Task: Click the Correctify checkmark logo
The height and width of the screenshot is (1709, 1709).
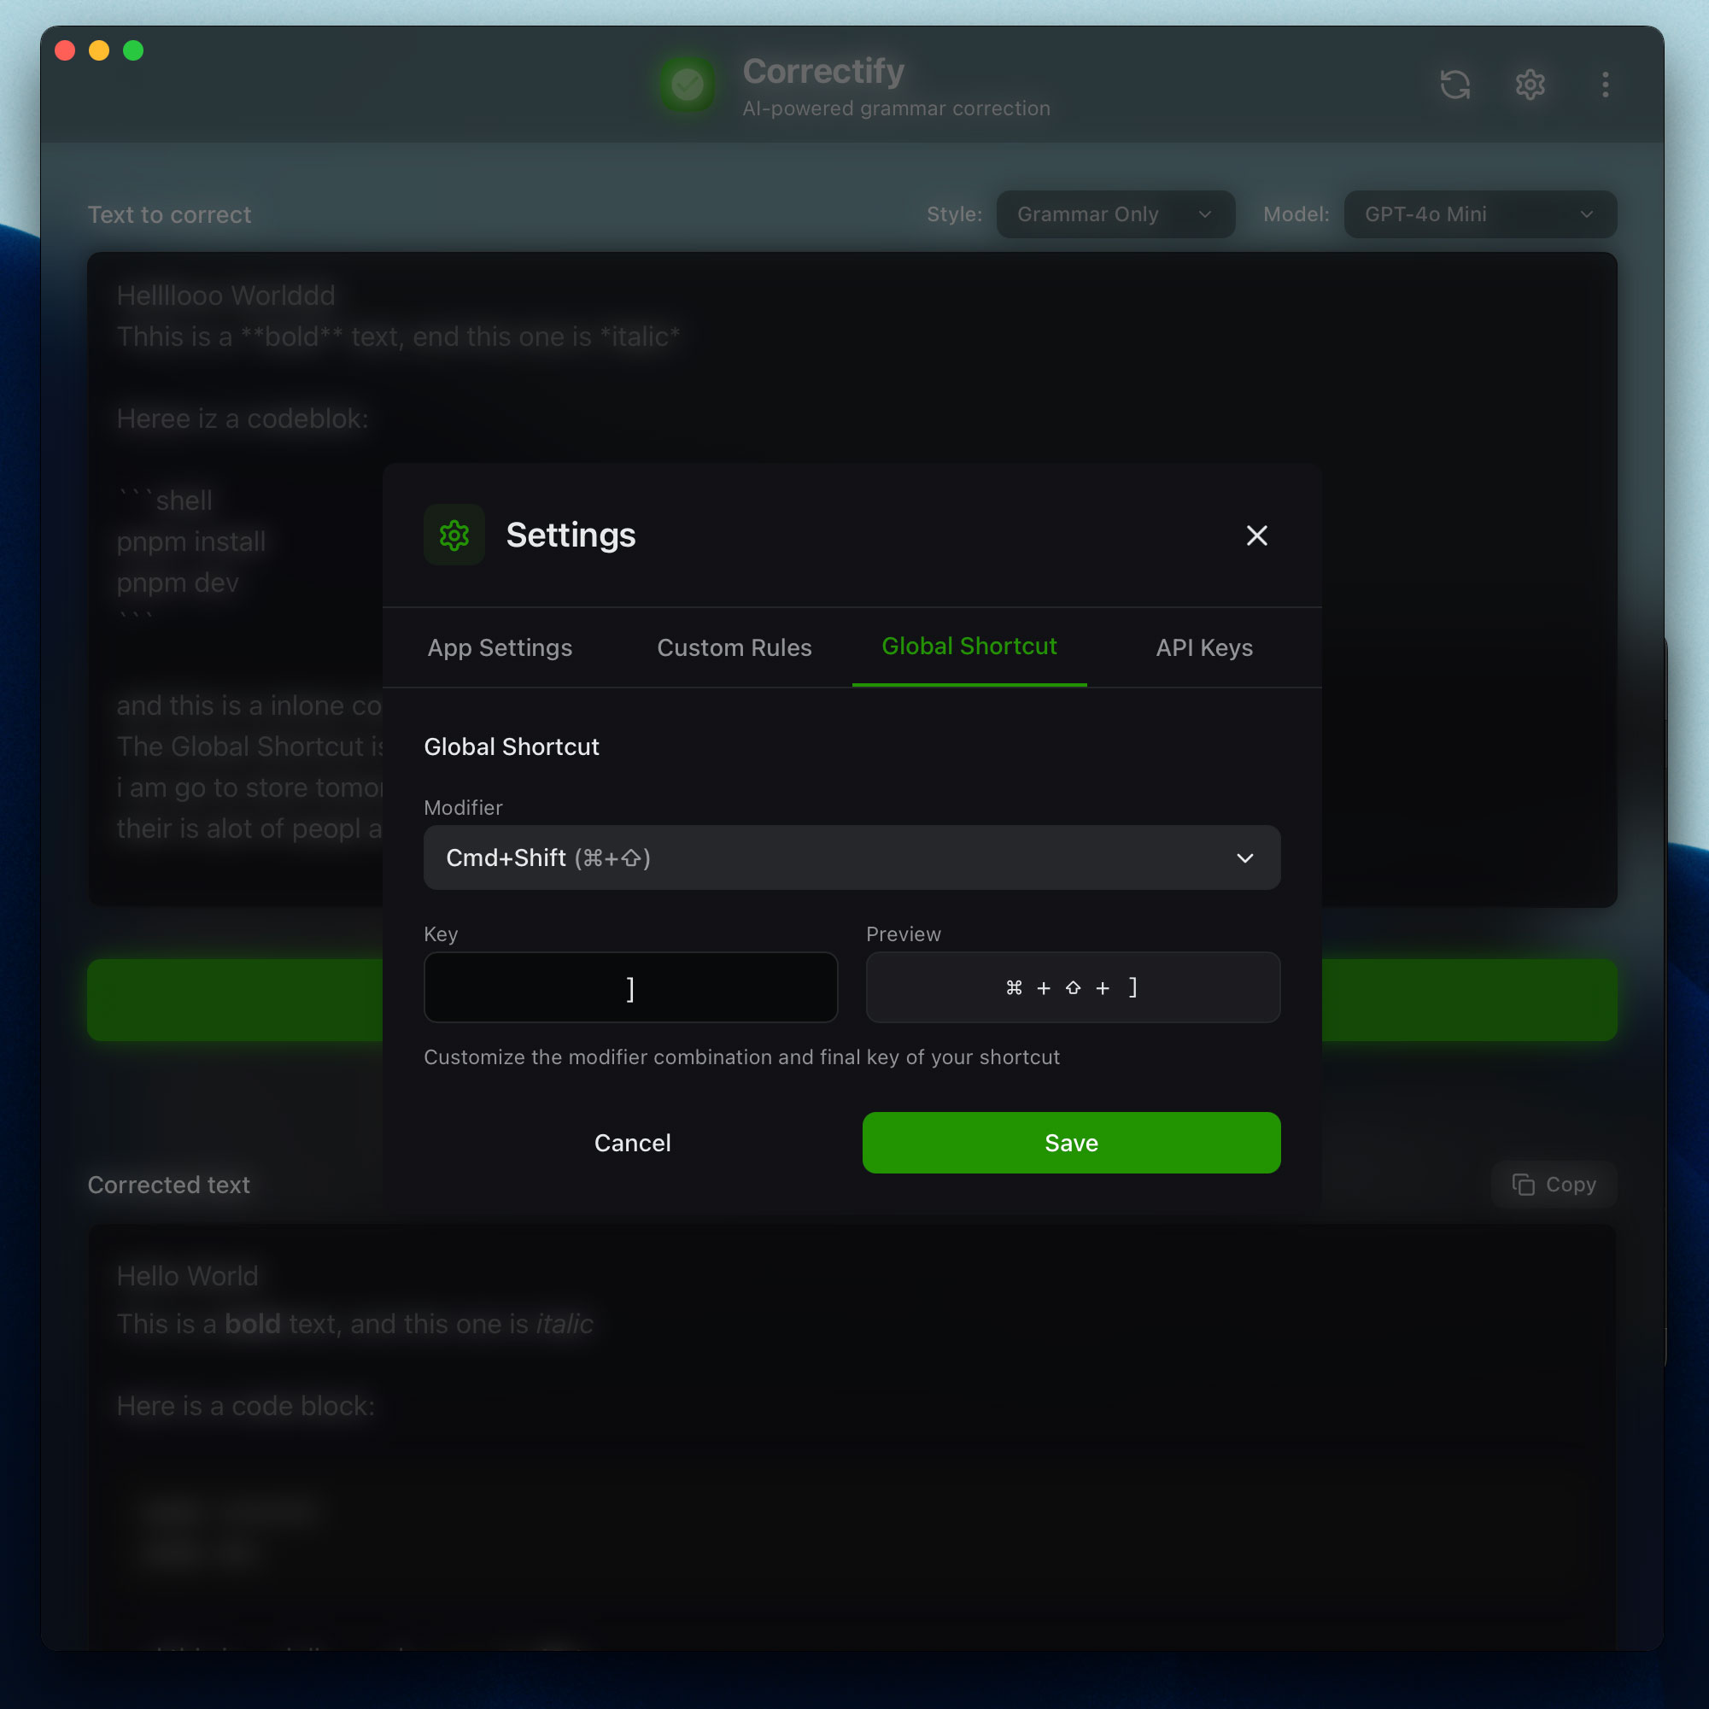Action: (x=688, y=85)
